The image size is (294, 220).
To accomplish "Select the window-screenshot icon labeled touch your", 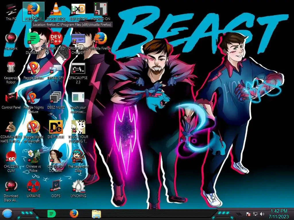I will coord(78,102).
